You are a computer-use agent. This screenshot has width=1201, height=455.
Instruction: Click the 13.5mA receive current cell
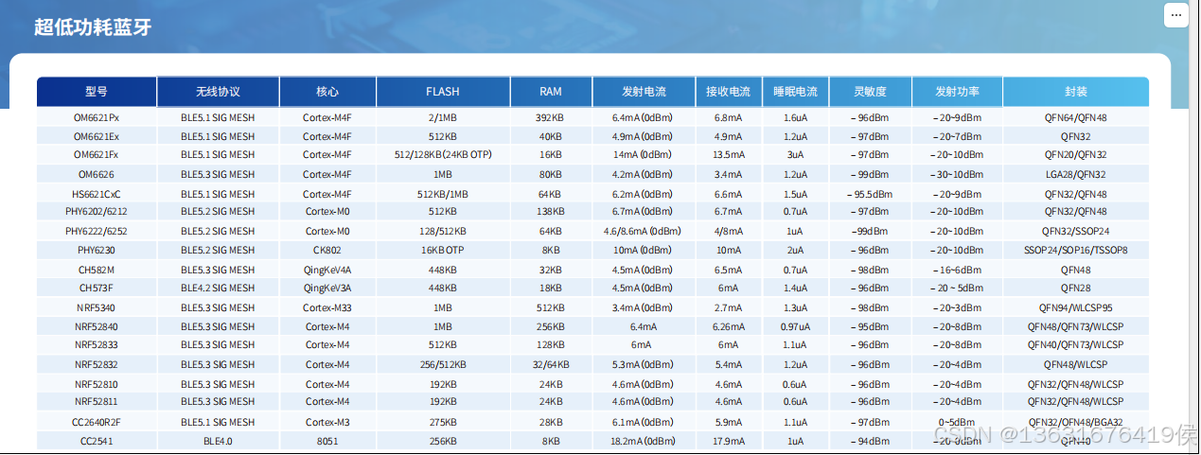point(728,154)
